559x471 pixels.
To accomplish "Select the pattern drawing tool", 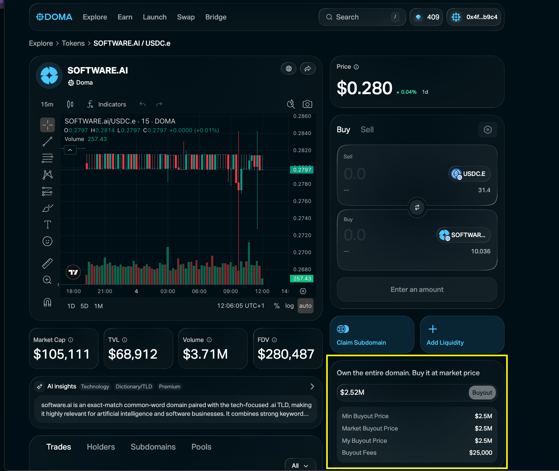I will (x=47, y=174).
